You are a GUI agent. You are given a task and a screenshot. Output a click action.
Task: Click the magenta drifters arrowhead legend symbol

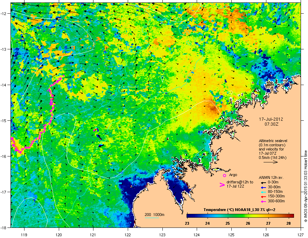pyautogui.click(x=222, y=185)
